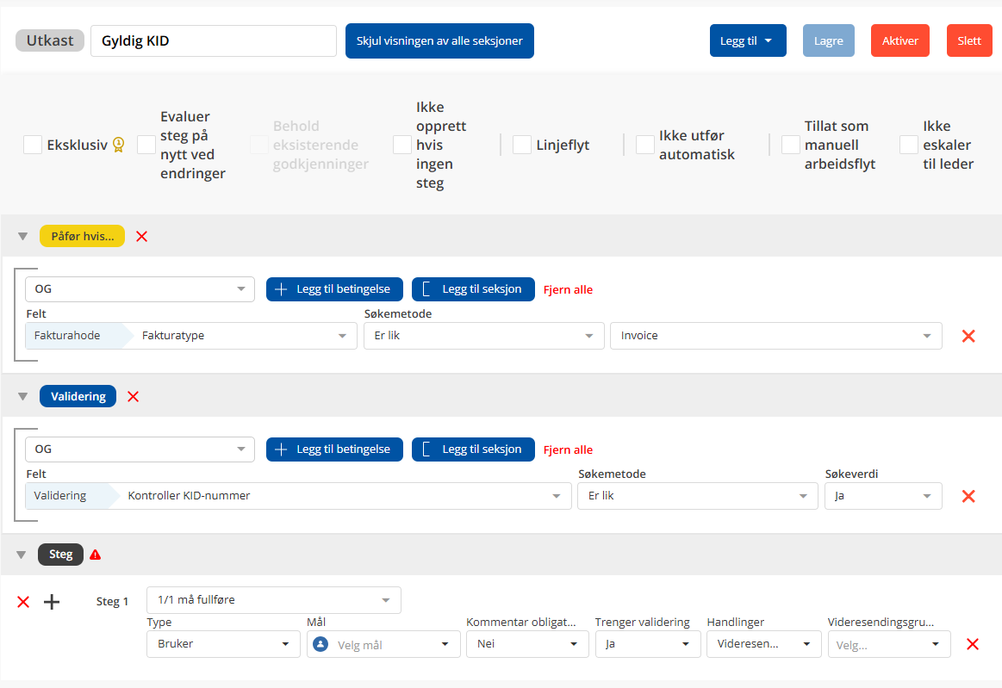Toggle the Linjeflyt checkbox

click(521, 145)
